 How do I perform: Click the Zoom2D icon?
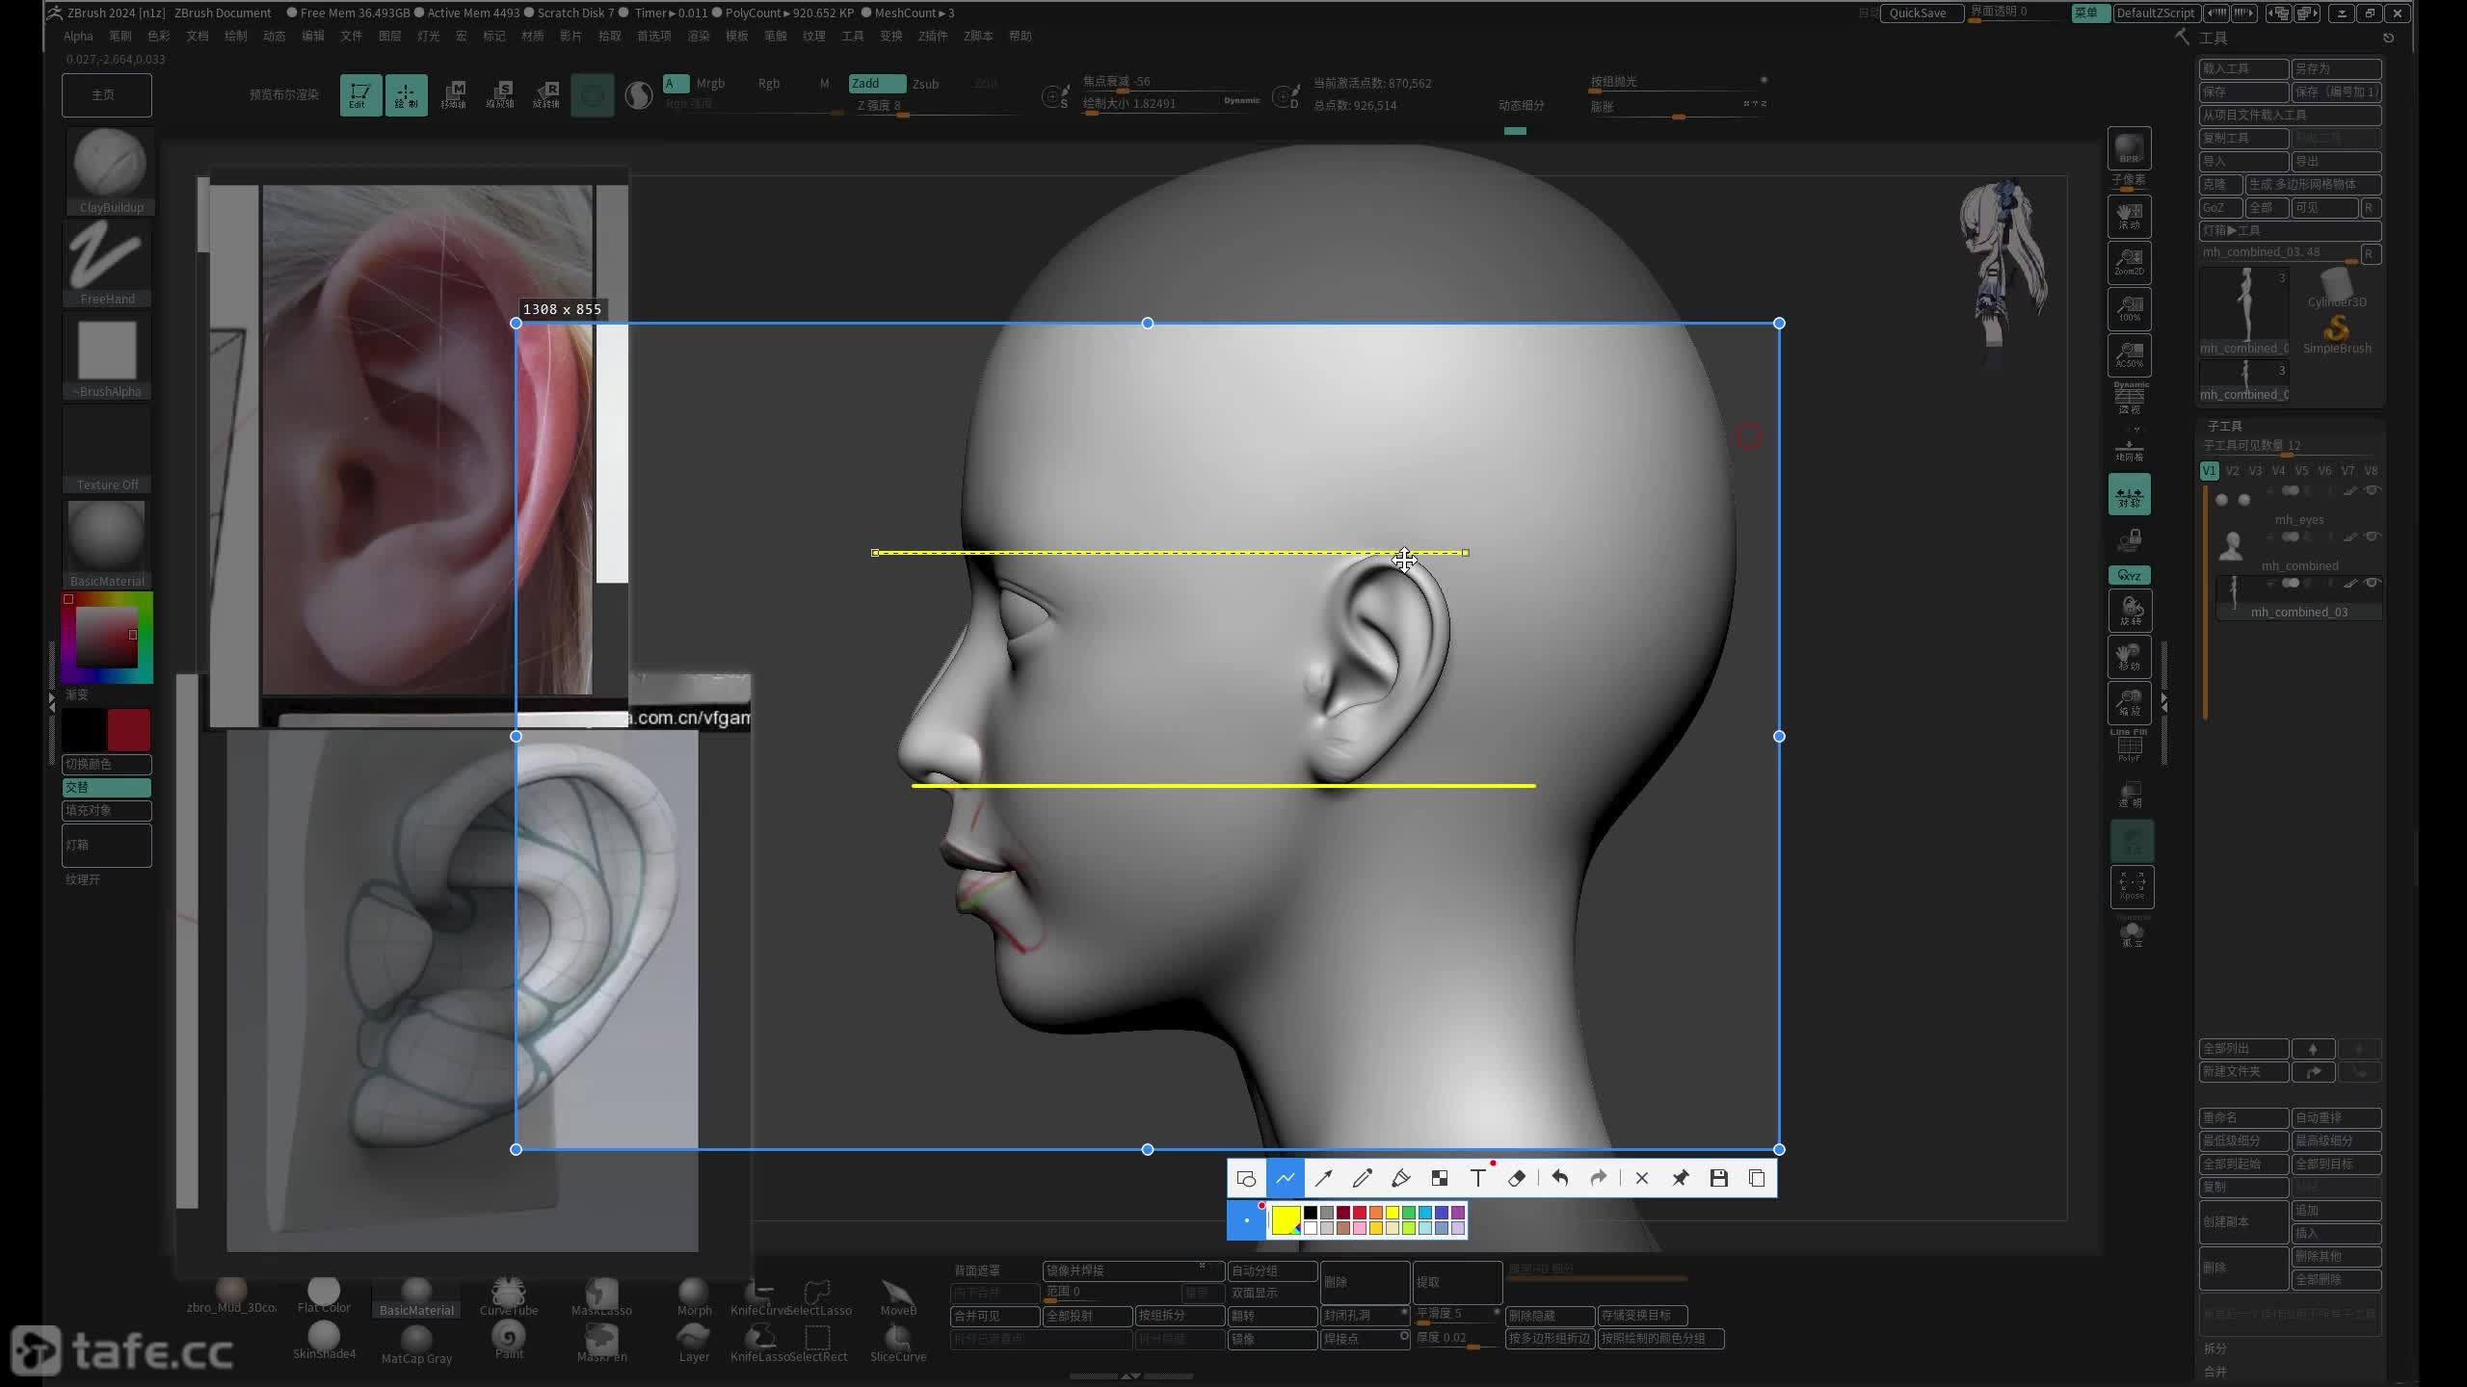pyautogui.click(x=2129, y=261)
